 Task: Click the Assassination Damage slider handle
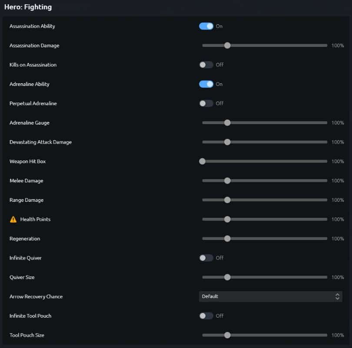[227, 46]
